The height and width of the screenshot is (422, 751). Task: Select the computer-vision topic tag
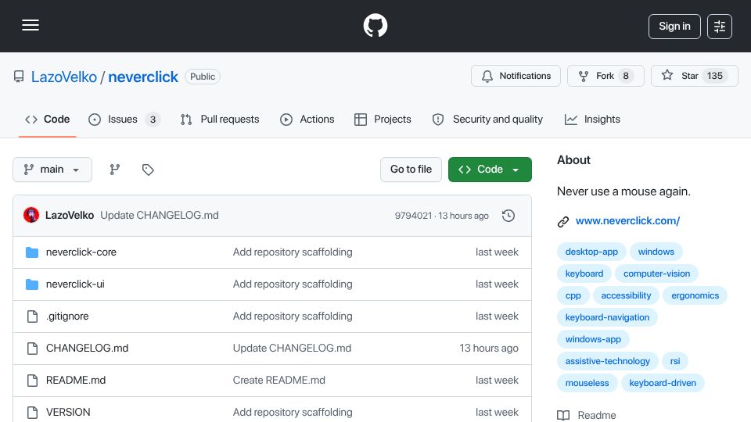[x=656, y=274]
